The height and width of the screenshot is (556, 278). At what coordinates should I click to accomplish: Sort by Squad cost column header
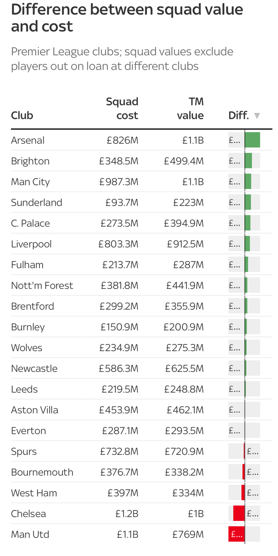click(x=122, y=108)
